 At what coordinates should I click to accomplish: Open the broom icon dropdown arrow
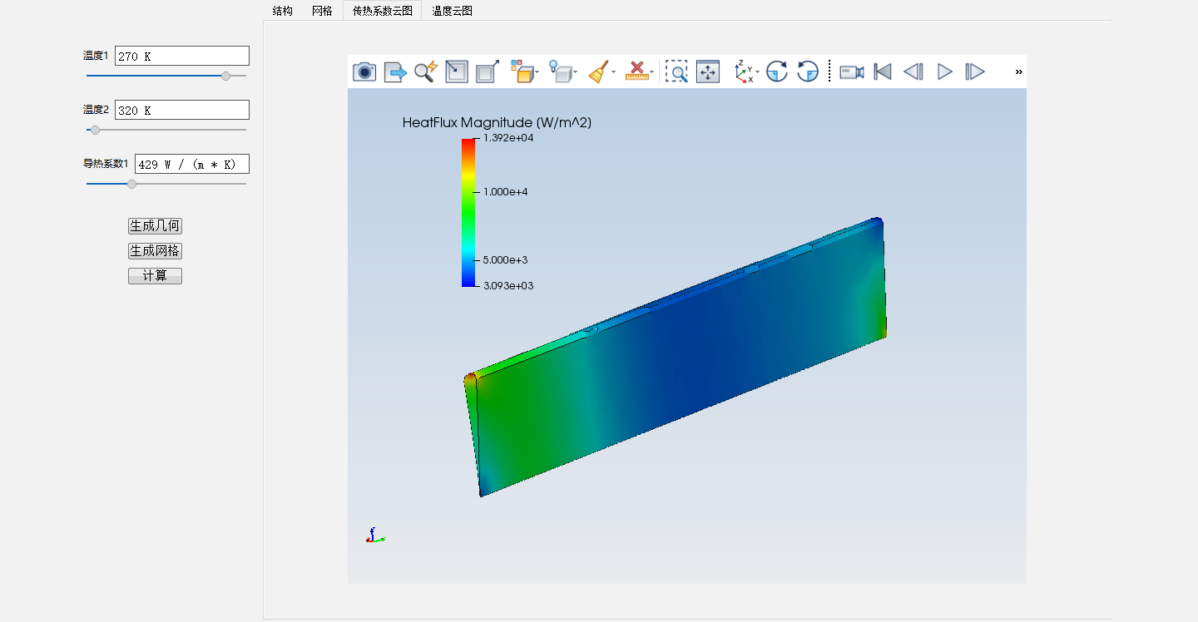tap(614, 72)
